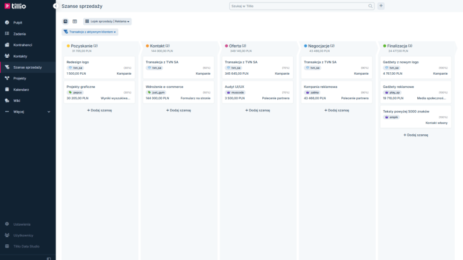Open Kontrahenci icon in sidebar
463x260 pixels.
pos(7,45)
